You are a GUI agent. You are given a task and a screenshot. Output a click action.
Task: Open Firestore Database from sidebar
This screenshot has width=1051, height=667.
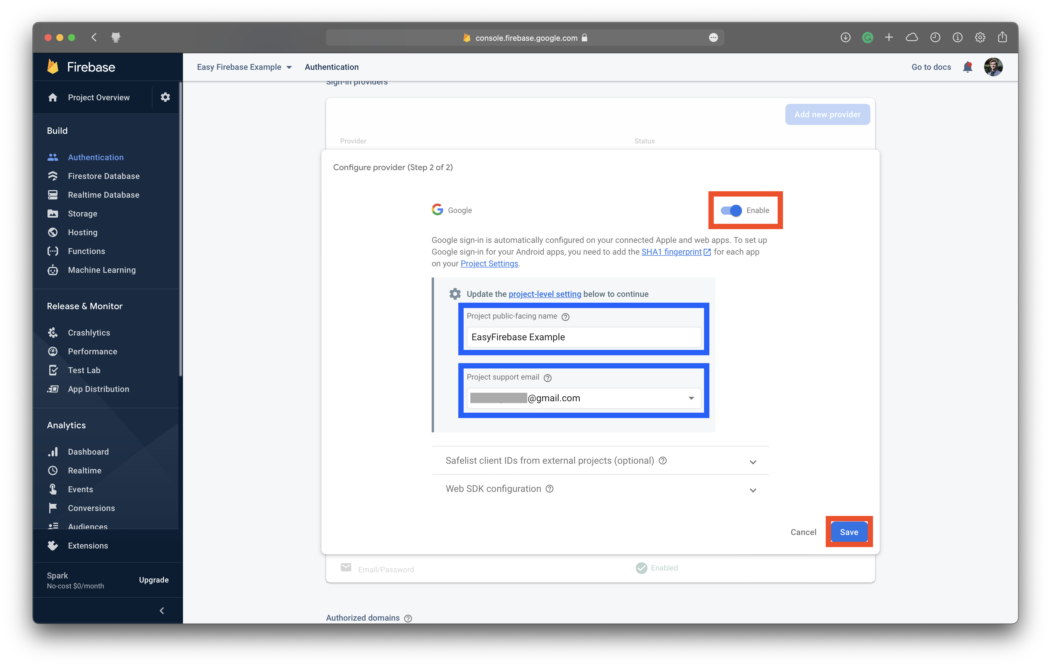104,176
